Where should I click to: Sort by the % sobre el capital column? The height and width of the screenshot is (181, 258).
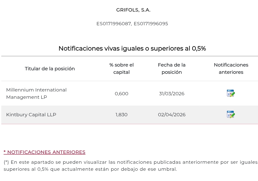tap(121, 68)
